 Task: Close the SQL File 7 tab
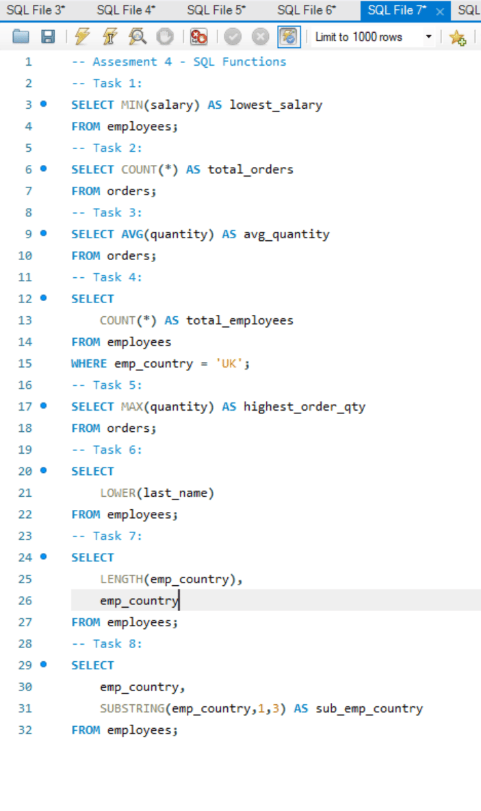tap(440, 12)
